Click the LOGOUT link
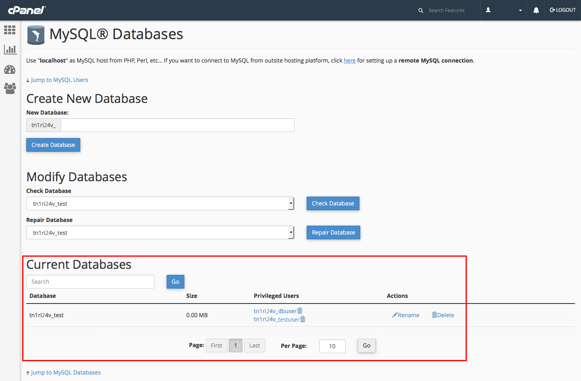 (x=563, y=10)
